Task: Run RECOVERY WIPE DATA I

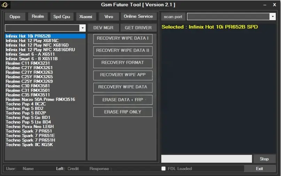Action: (x=123, y=38)
